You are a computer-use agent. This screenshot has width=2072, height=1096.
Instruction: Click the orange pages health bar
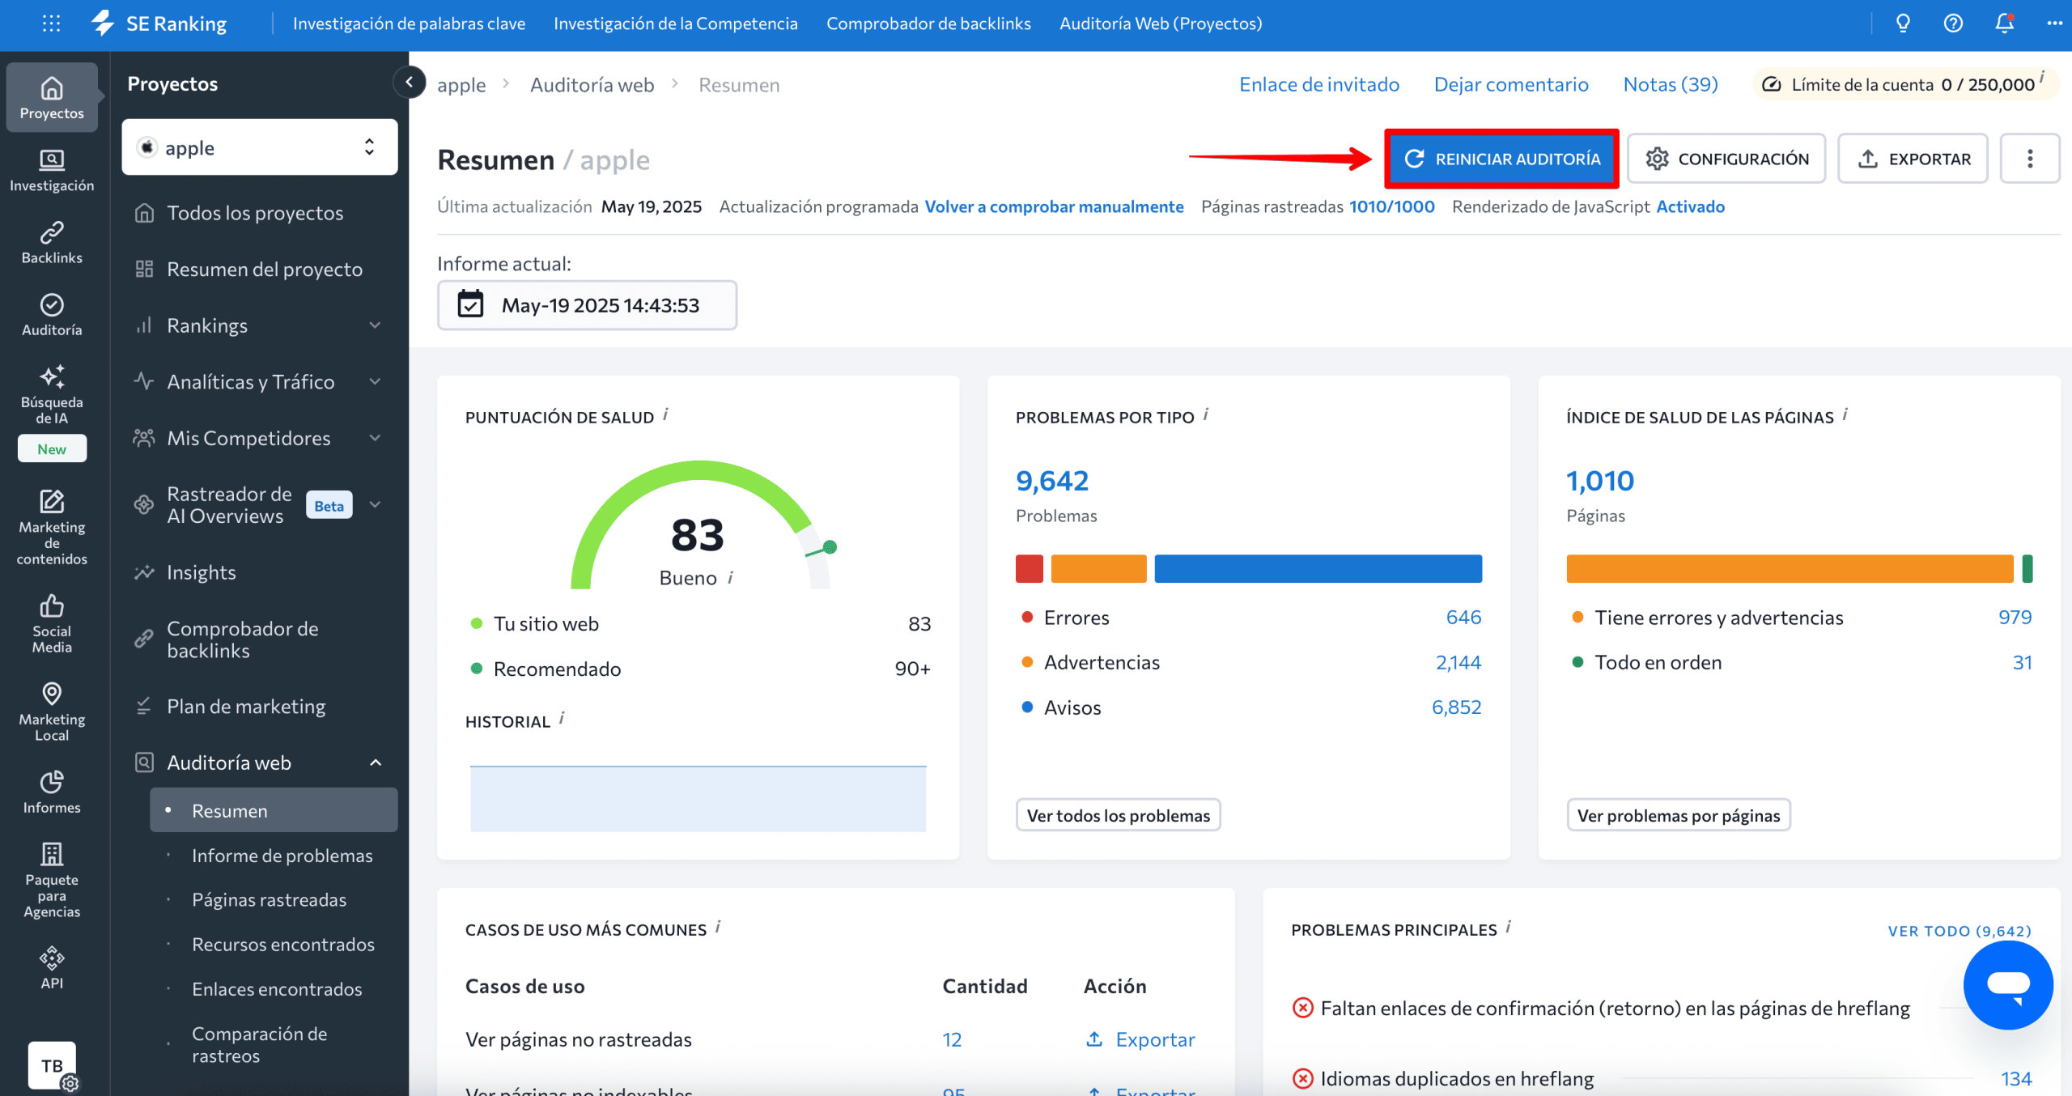1790,568
